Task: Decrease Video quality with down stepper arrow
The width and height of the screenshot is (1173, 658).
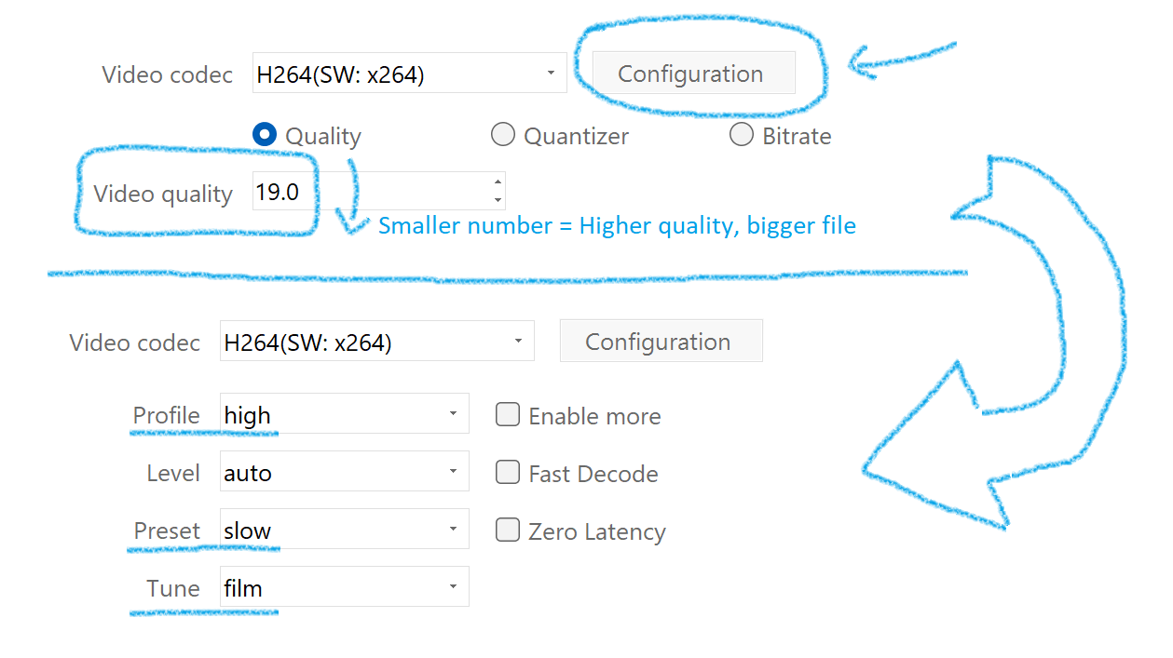Action: tap(498, 200)
